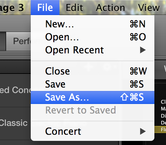Switch to the Perform toolbar button

pyautogui.click(x=18, y=41)
